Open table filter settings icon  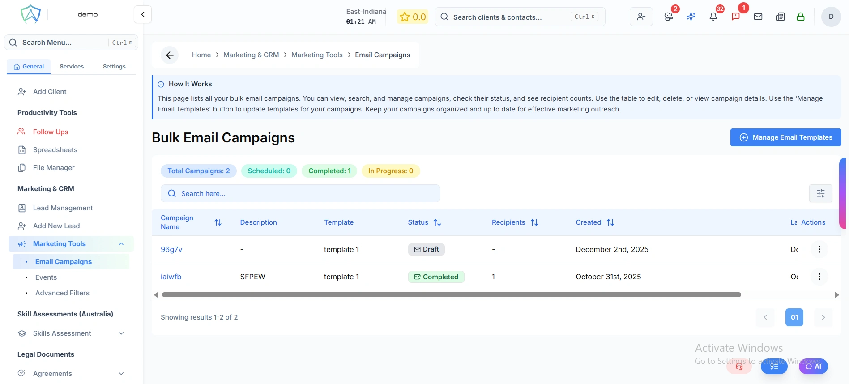[821, 193]
